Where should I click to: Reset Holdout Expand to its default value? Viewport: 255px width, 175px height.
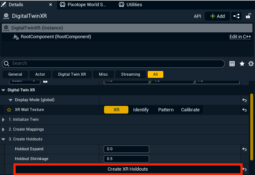point(245,149)
